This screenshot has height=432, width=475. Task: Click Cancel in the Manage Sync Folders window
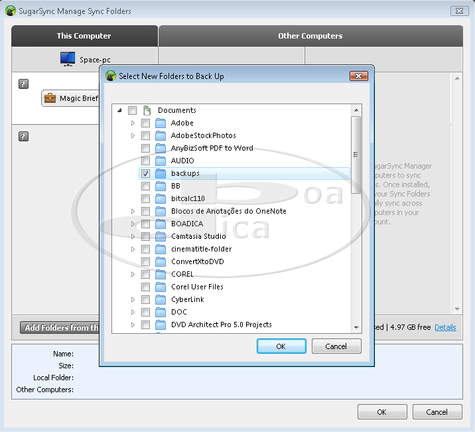[x=437, y=412]
